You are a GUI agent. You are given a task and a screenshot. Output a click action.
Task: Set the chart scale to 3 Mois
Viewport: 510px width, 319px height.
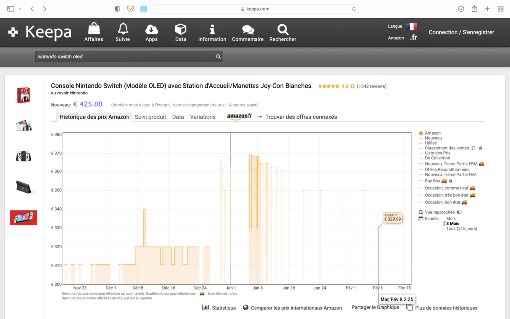453,224
